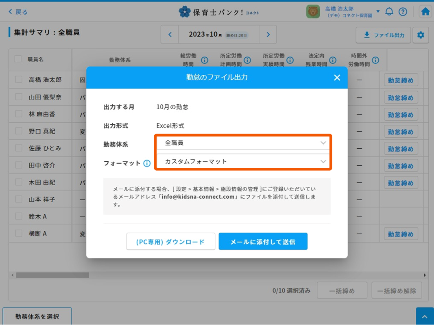
Task: Click info icon beside 総労働時間 column
Action: coord(205,60)
